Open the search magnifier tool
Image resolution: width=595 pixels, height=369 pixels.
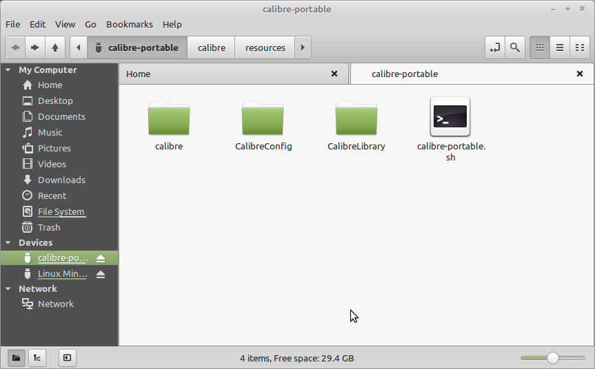click(x=515, y=48)
